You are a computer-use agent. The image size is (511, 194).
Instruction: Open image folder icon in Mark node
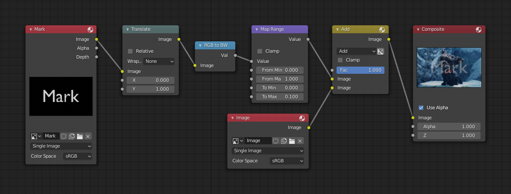80,136
